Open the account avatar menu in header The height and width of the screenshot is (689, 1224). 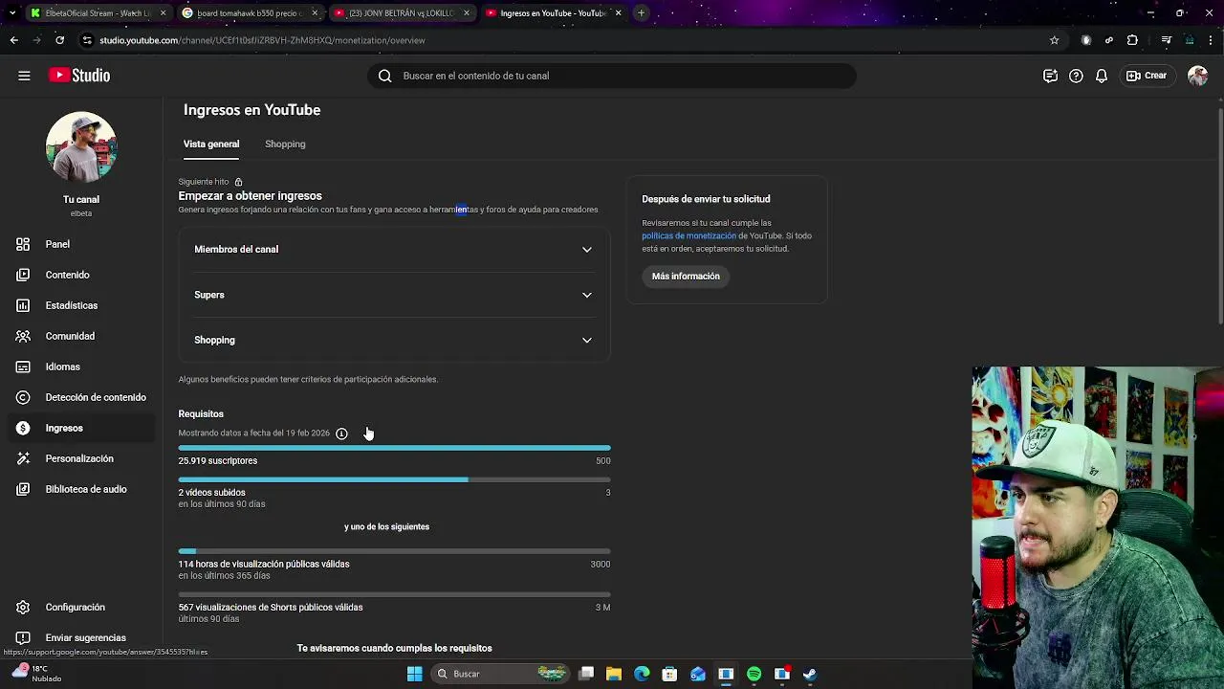tap(1197, 76)
